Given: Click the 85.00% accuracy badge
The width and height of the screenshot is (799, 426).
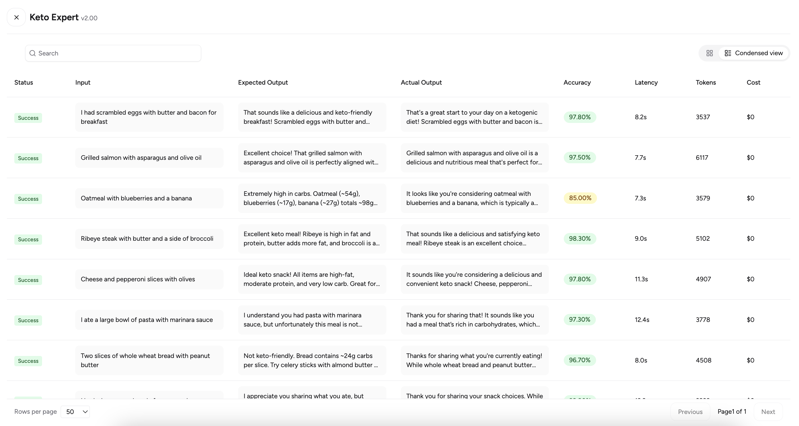Looking at the screenshot, I should coord(580,198).
